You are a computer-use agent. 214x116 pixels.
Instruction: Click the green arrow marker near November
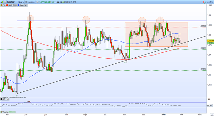(125, 62)
